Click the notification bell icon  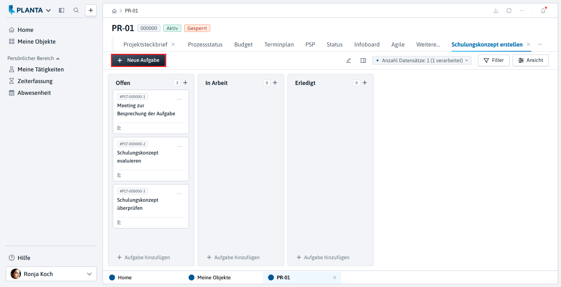pyautogui.click(x=543, y=11)
